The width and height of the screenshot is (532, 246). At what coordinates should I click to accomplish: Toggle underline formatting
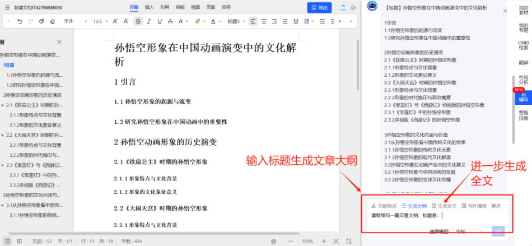pos(160,21)
